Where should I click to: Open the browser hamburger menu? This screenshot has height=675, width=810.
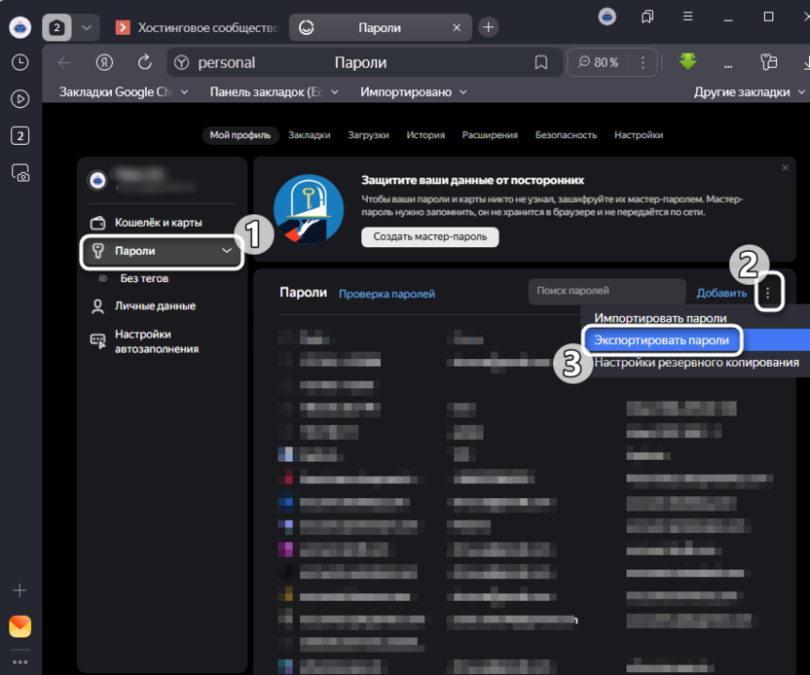click(687, 17)
